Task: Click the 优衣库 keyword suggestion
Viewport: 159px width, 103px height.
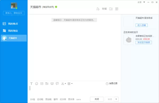Action: pos(63,99)
